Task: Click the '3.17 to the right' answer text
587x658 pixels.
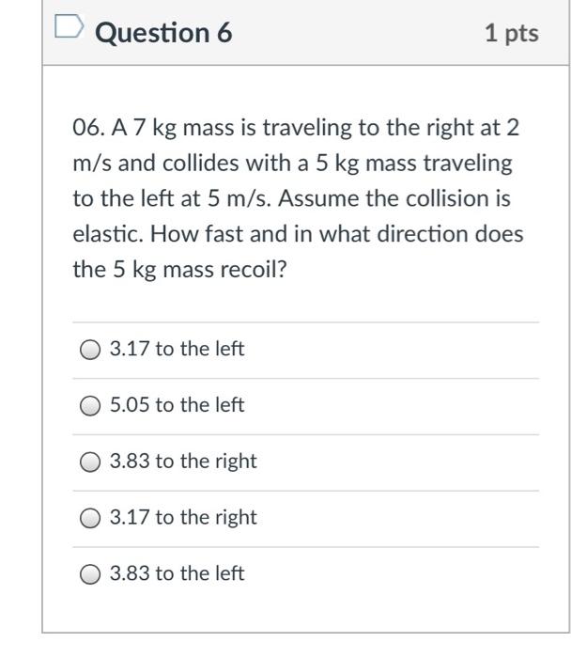Action: (x=183, y=517)
